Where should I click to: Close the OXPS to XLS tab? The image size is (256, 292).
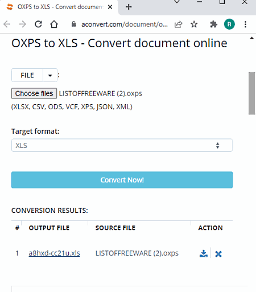[110, 7]
